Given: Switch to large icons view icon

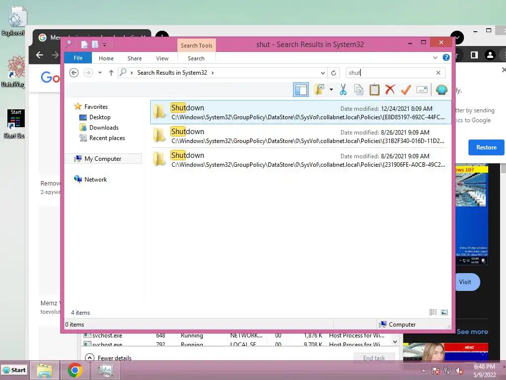Looking at the screenshot, I should pos(444,312).
